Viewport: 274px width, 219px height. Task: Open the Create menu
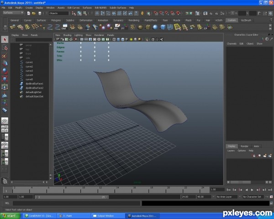pos(29,8)
